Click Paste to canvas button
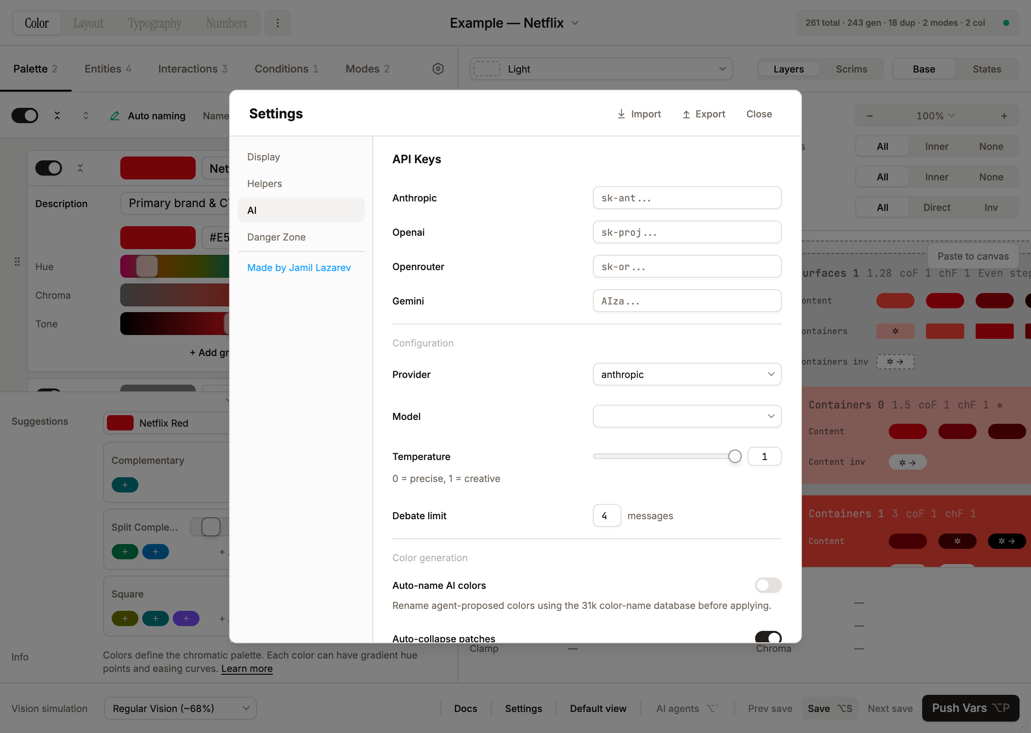Screen dimensions: 1031x733 point(973,256)
